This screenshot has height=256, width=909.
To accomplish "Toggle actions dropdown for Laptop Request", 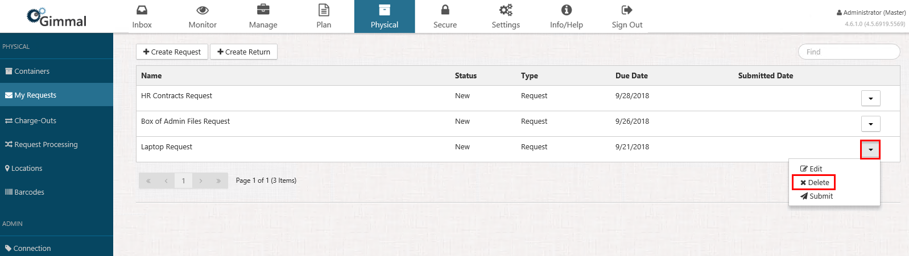I will coord(870,150).
